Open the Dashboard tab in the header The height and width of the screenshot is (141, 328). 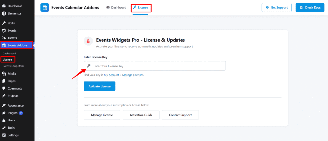[x=116, y=8]
